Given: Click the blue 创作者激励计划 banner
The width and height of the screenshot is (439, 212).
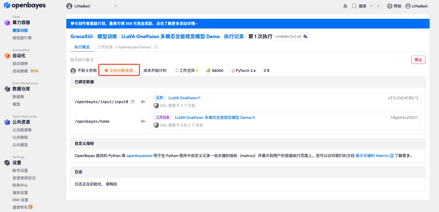Looking at the screenshot, I should pyautogui.click(x=248, y=24).
